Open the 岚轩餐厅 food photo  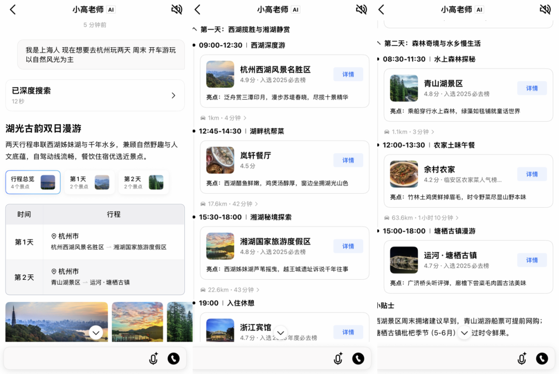coord(220,160)
